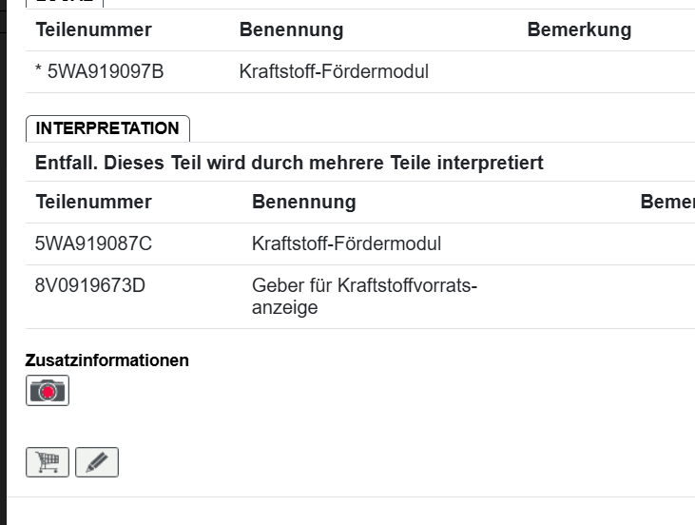Click the pencil edit icon
This screenshot has height=525, width=695.
pos(97,462)
